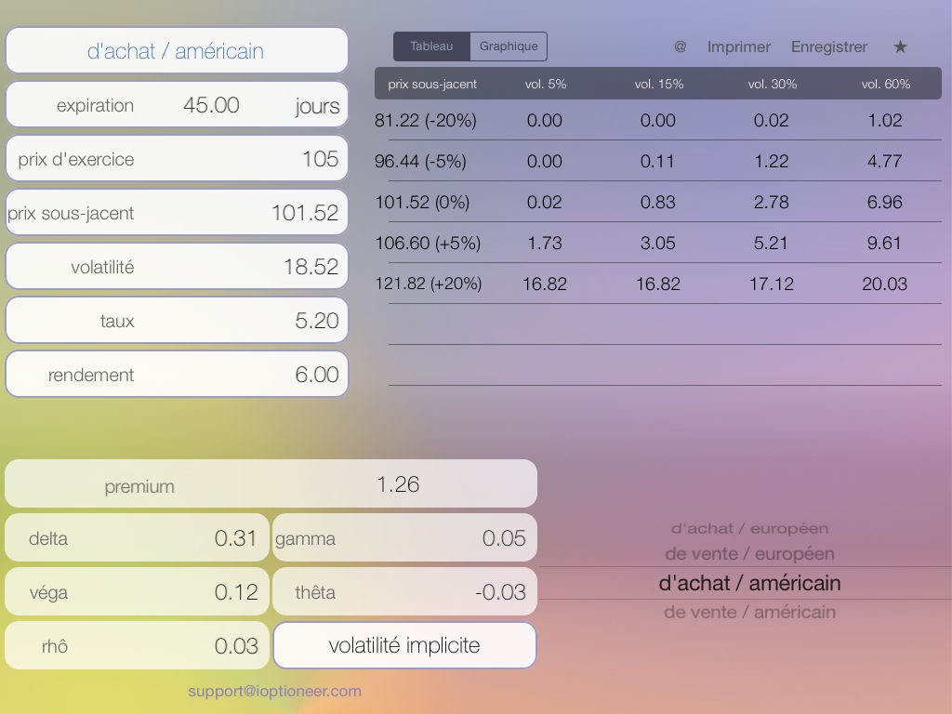Select the 101.52 (0%) row label
Image resolution: width=952 pixels, height=714 pixels.
pyautogui.click(x=422, y=202)
